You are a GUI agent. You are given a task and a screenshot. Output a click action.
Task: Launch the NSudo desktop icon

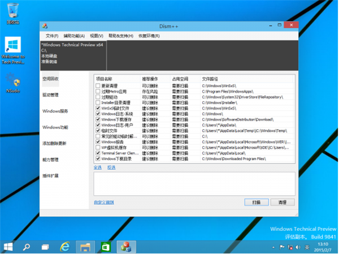(13, 83)
